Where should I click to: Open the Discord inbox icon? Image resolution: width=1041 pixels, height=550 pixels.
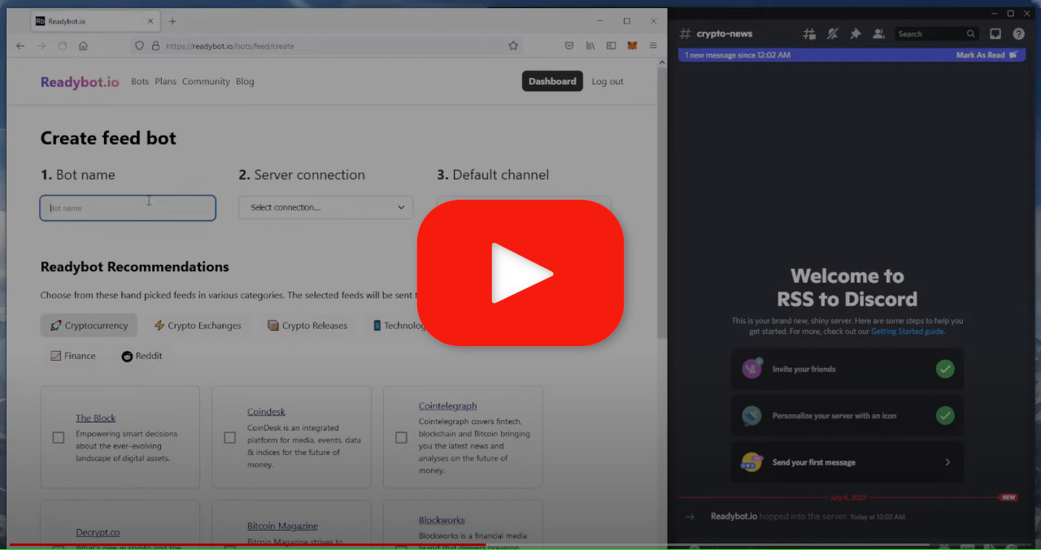click(x=995, y=33)
